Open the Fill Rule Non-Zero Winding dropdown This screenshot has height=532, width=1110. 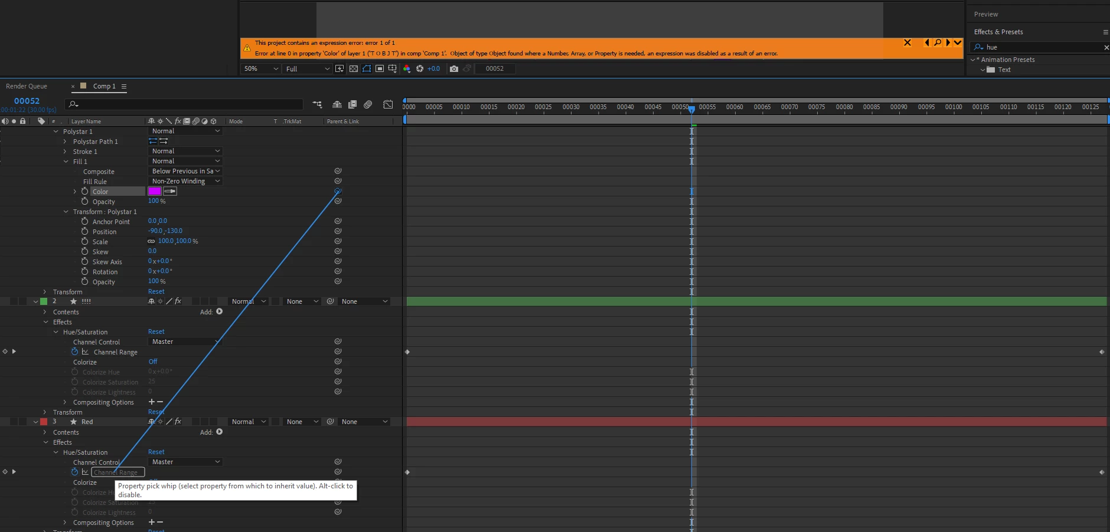click(x=185, y=181)
